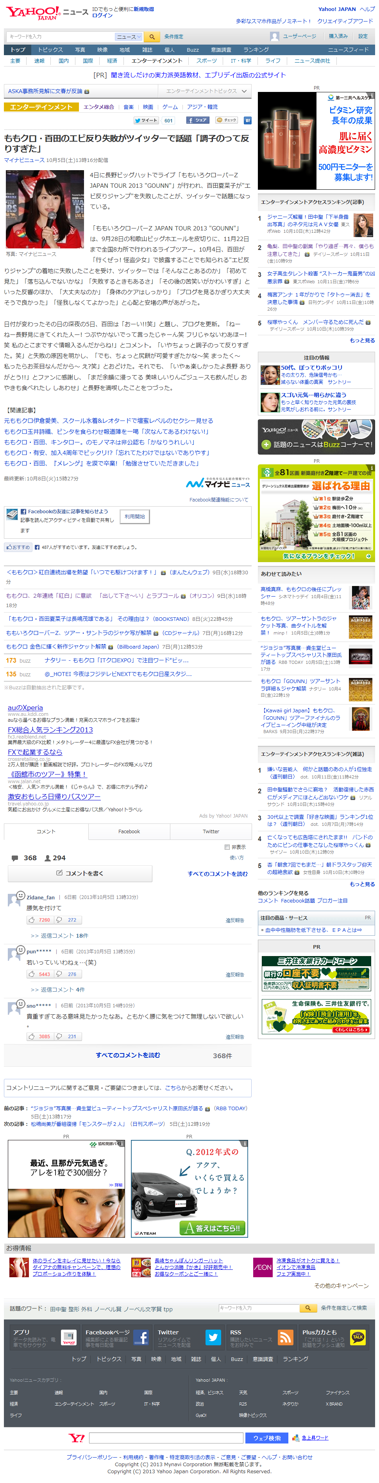Click the 音楽 entertainment subcategory link
379x1483 pixels.
pyautogui.click(x=128, y=106)
